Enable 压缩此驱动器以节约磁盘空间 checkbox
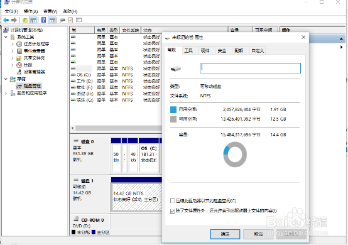This screenshot has width=348, height=245. pyautogui.click(x=172, y=201)
